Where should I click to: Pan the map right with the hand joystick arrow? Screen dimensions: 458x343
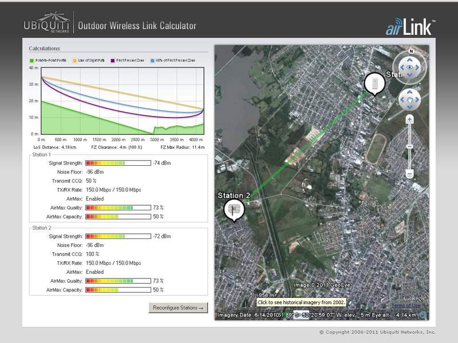coord(417,99)
